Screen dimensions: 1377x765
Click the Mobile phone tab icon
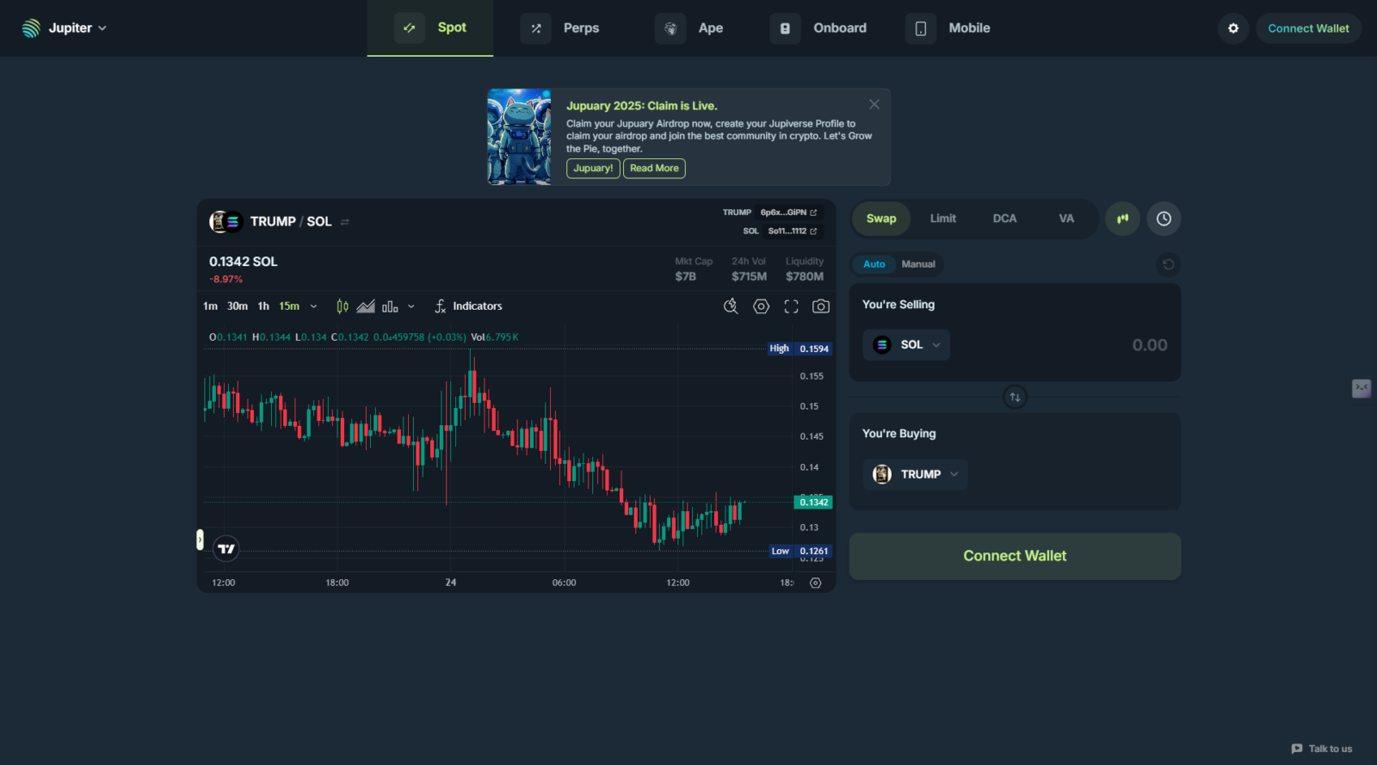pos(921,28)
